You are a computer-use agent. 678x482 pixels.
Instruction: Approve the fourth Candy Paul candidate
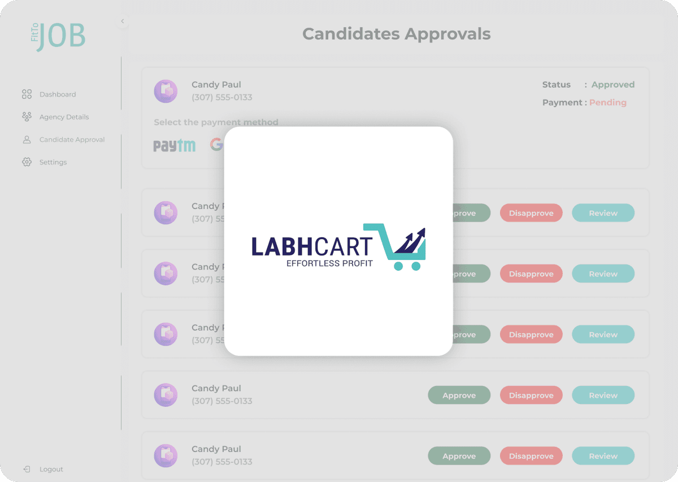[x=459, y=395]
